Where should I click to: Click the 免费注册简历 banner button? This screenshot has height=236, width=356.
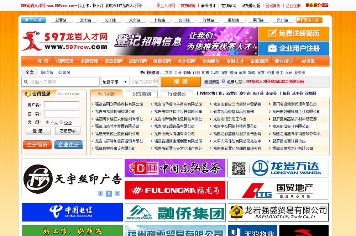(294, 33)
